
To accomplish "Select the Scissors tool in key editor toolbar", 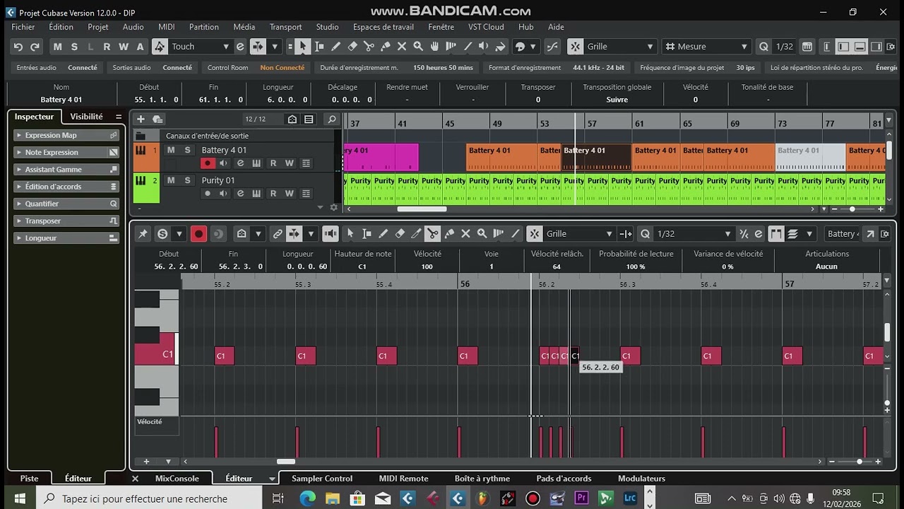I will (x=433, y=234).
